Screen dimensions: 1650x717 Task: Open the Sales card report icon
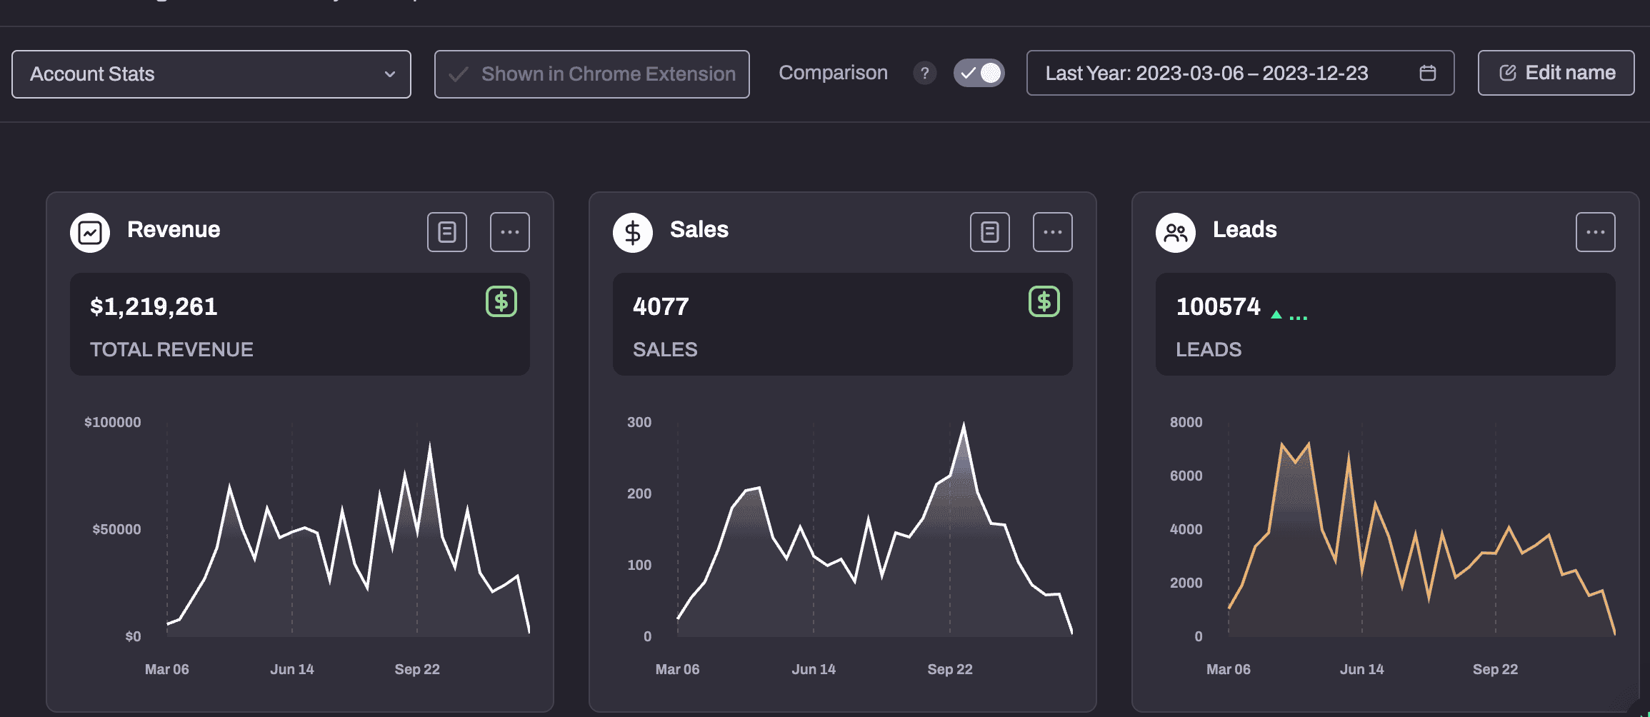tap(990, 232)
